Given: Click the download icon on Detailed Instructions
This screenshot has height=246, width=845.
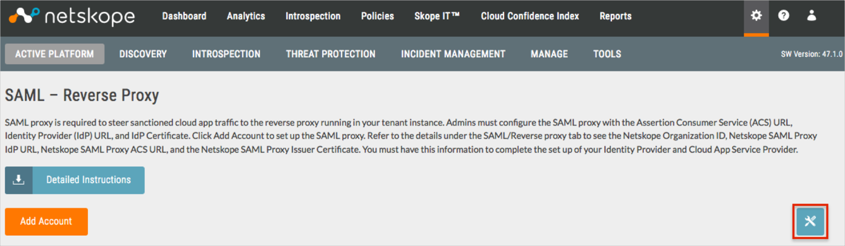Looking at the screenshot, I should pos(19,180).
